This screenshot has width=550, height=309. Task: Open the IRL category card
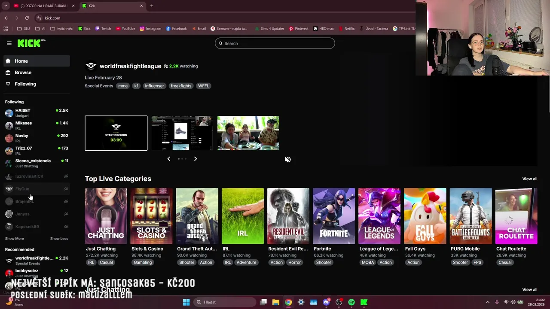(x=243, y=216)
